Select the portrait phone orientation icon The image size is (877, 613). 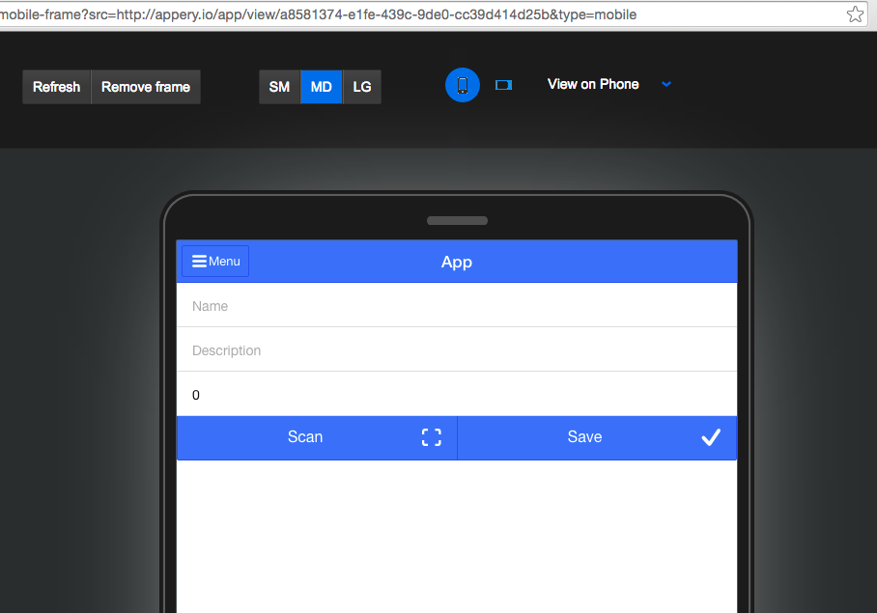[x=462, y=85]
